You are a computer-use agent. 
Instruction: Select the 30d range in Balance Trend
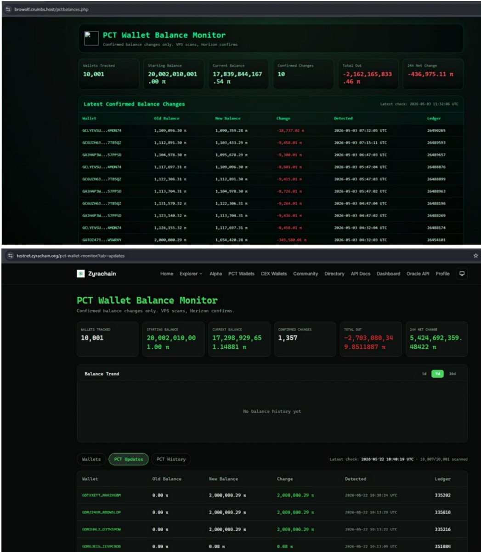[x=452, y=374]
